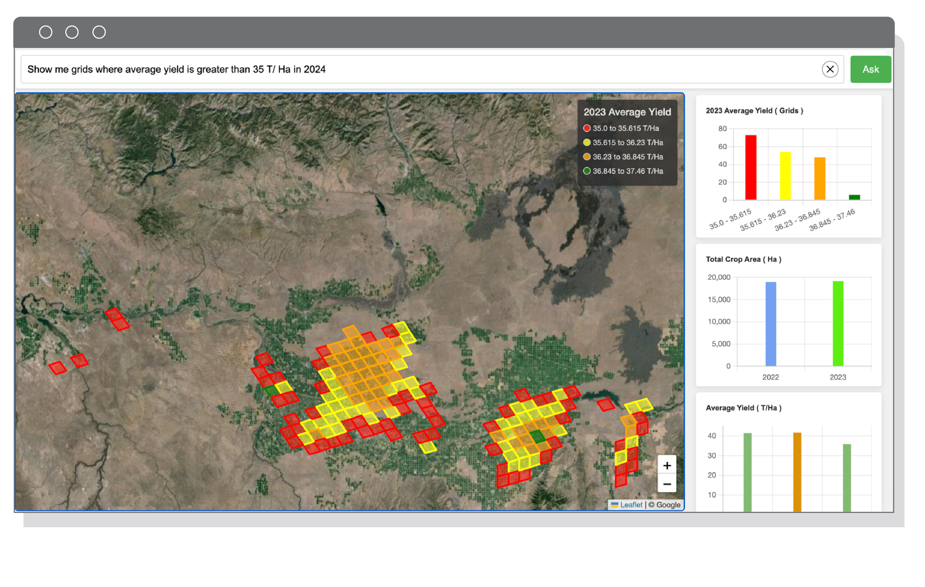Click the '20,000' axis value in crop area chart
The width and height of the screenshot is (925, 587).
719,277
